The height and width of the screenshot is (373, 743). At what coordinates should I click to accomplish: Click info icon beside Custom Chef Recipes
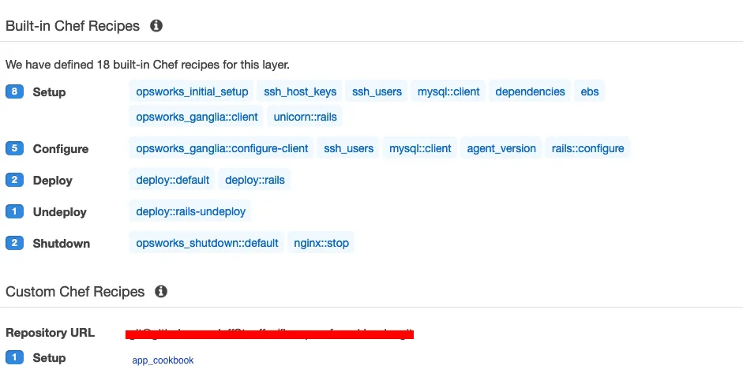(x=161, y=292)
